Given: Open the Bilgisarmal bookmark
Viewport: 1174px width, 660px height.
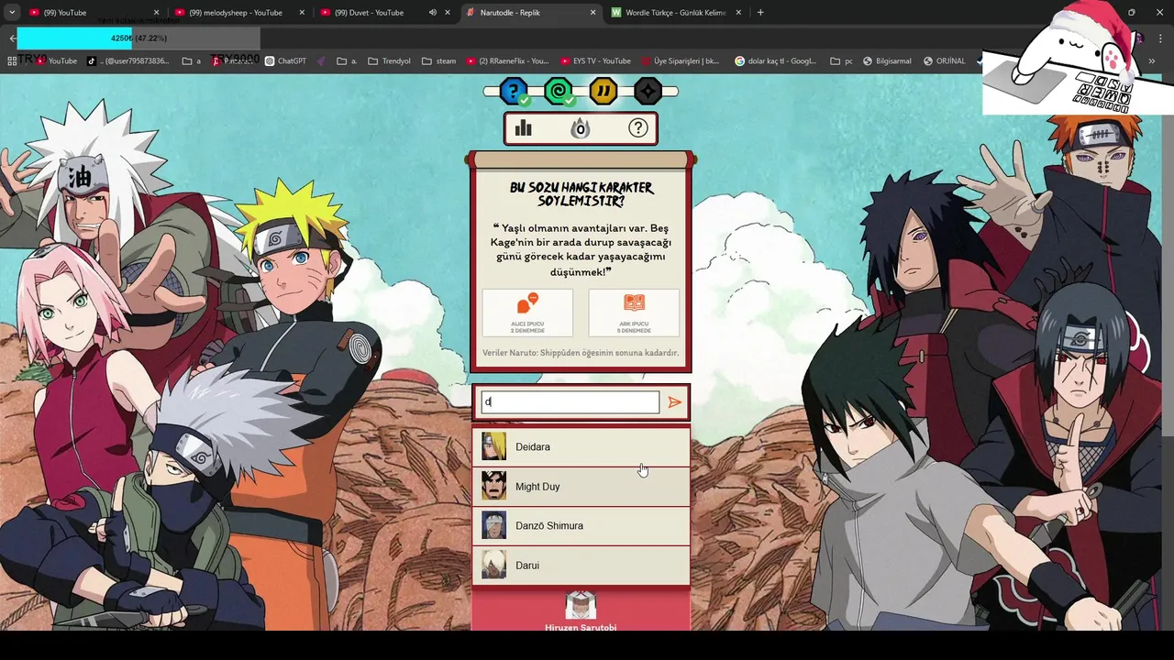Looking at the screenshot, I should tap(886, 61).
